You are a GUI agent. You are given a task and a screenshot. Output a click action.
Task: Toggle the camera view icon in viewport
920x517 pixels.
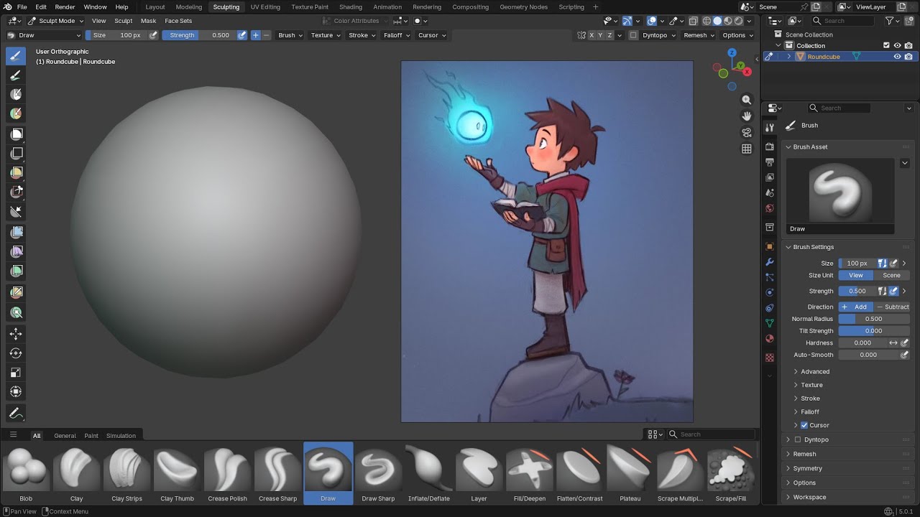click(747, 132)
